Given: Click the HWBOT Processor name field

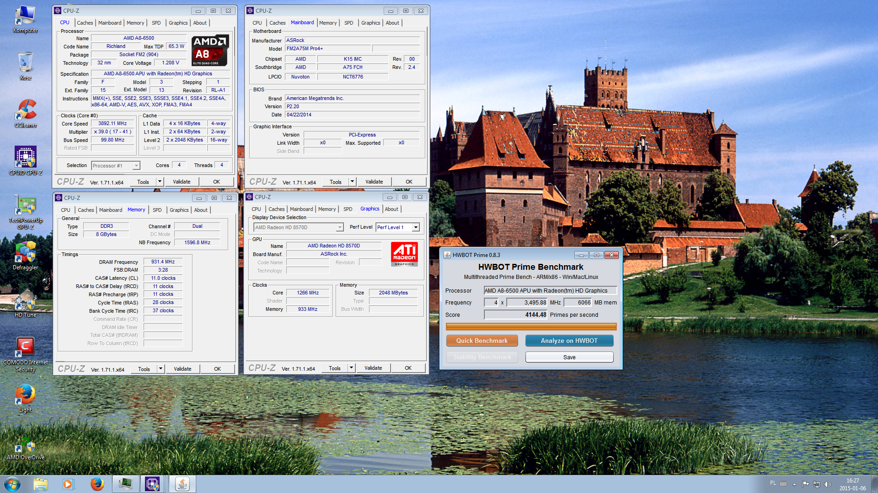Looking at the screenshot, I should click(550, 290).
